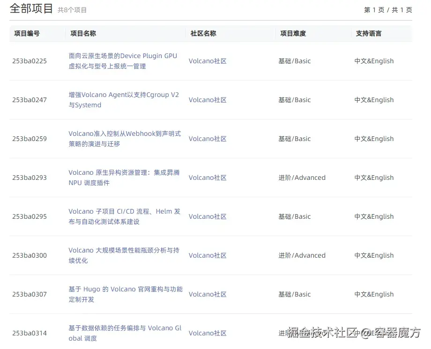Open the Volcano Global scheduling project link
431x349 pixels.
point(125,333)
